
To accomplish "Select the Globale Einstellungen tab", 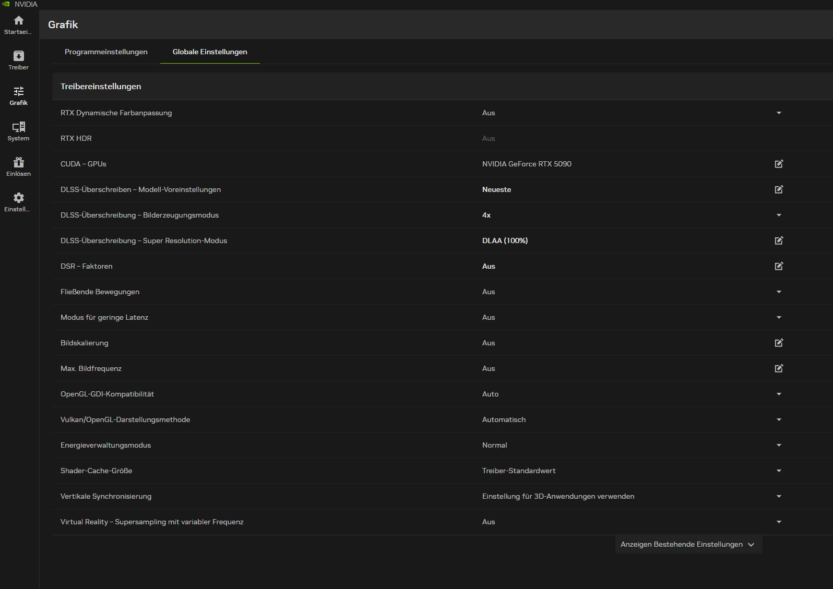I will click(x=210, y=52).
